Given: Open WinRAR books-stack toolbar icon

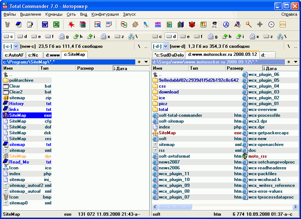Looking at the screenshot, I should (x=83, y=24).
